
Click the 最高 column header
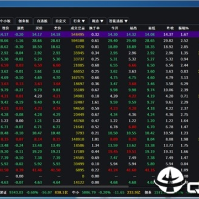pyautogui.click(x=133, y=28)
